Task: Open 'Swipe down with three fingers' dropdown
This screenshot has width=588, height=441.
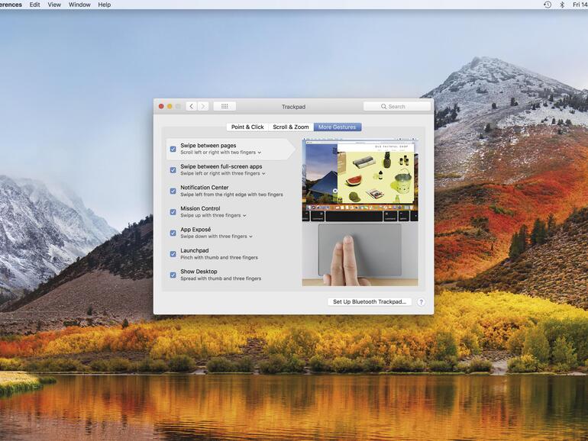Action: pyautogui.click(x=216, y=237)
